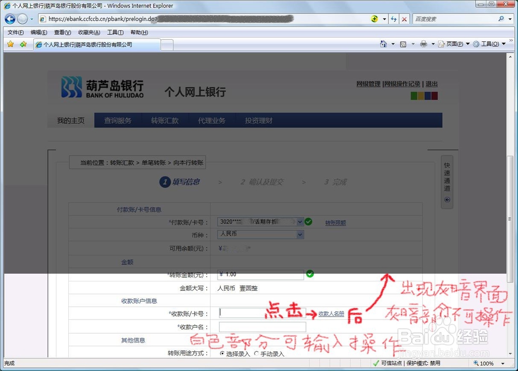
Task: Choose the green theme color swatch
Action: coord(414,96)
